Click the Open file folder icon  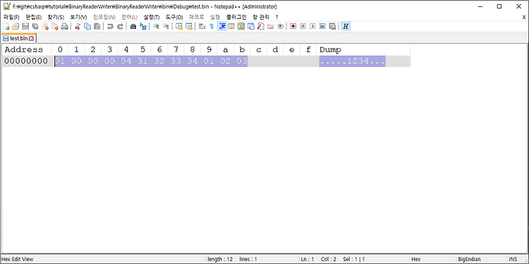point(16,26)
